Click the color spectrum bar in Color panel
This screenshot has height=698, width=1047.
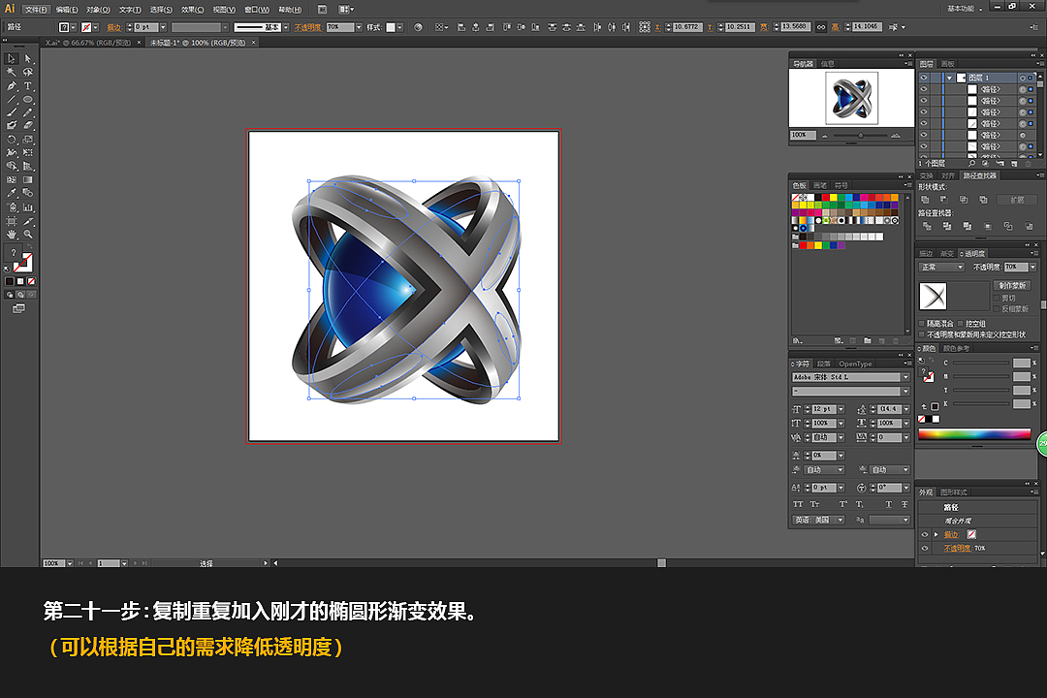tap(974, 435)
